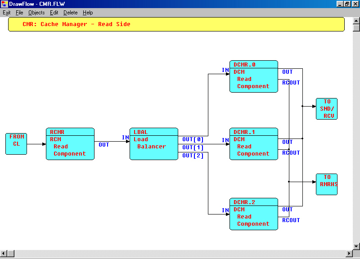Click the OUT[1] port label on LBAL

click(193, 147)
